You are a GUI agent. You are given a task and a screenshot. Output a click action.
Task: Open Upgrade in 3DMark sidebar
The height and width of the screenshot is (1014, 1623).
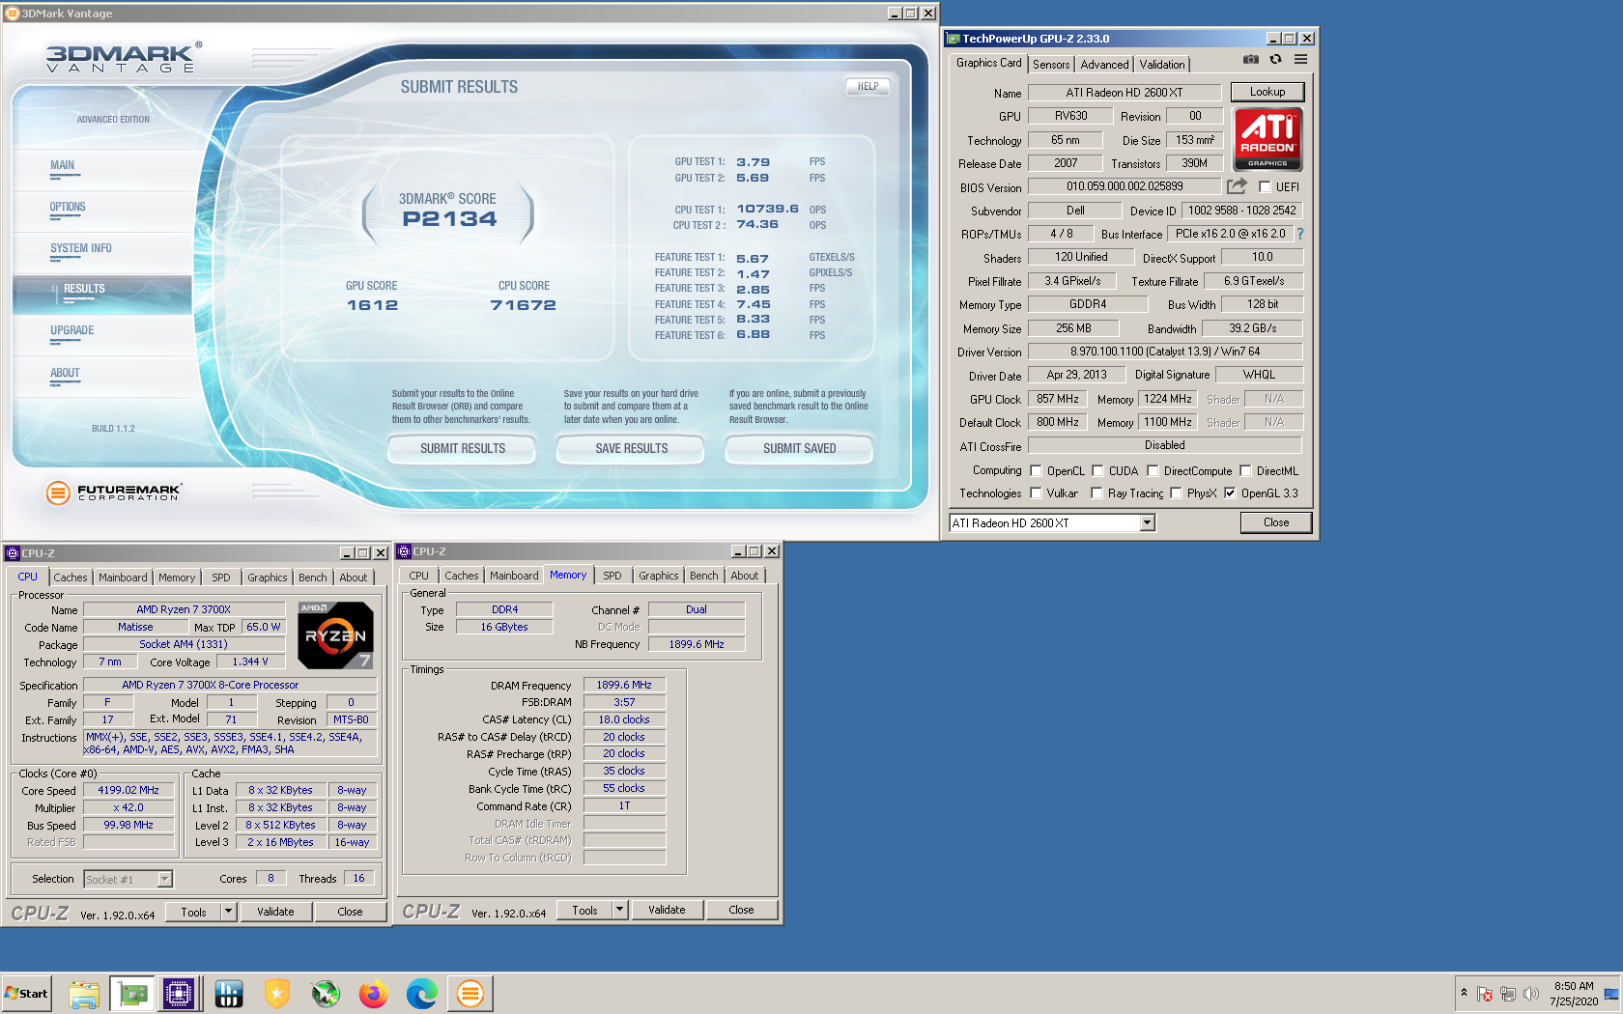click(72, 331)
